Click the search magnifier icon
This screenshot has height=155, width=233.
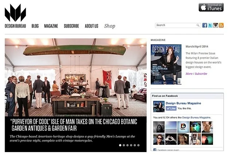pos(198,25)
